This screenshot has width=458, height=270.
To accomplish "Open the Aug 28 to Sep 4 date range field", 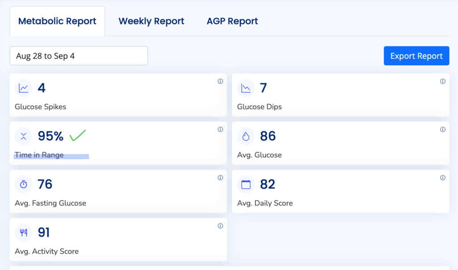I will tap(79, 56).
